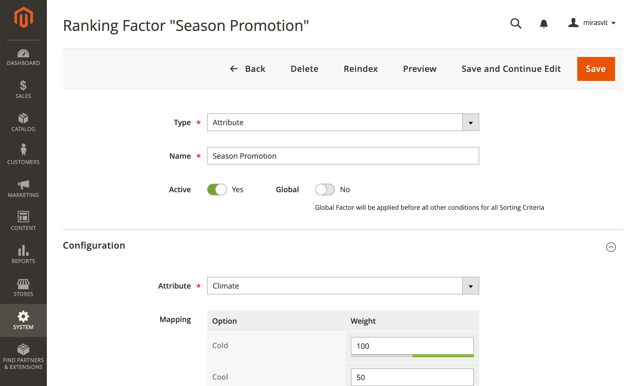The height and width of the screenshot is (386, 639).
Task: Select the Sales section in sidebar
Action: [23, 89]
